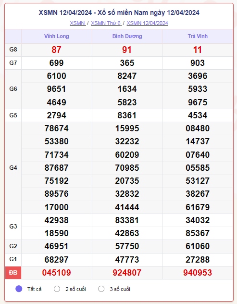Click the Vĩnh Long column header
Viewport: 237px width, 304px height.
(x=57, y=36)
